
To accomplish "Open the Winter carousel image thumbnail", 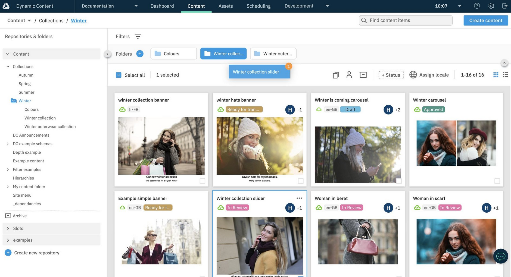I will (x=456, y=143).
